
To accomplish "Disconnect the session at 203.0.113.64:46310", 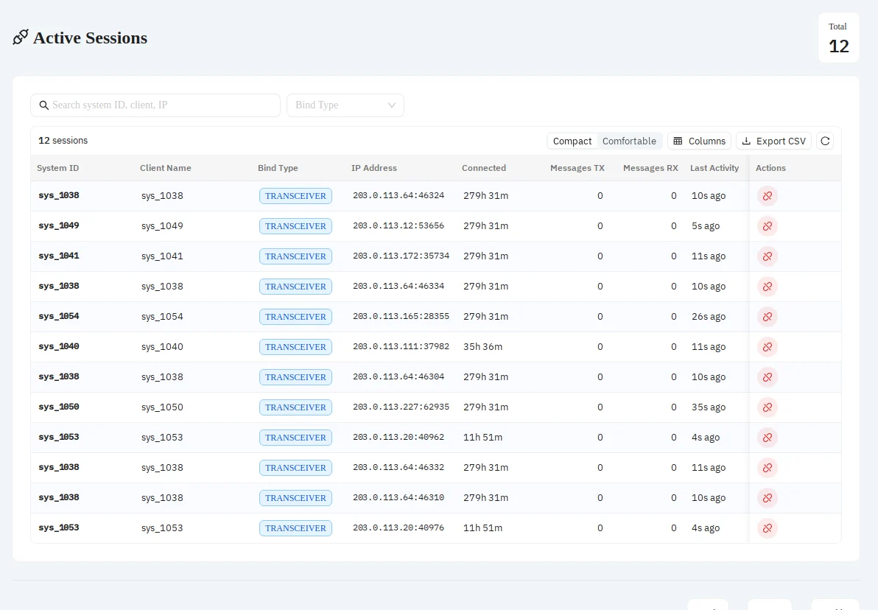I will pos(767,499).
